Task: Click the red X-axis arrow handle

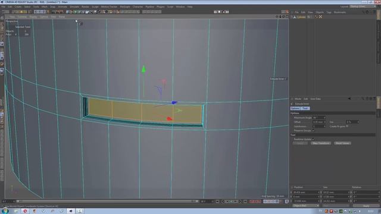Action: pos(169,119)
